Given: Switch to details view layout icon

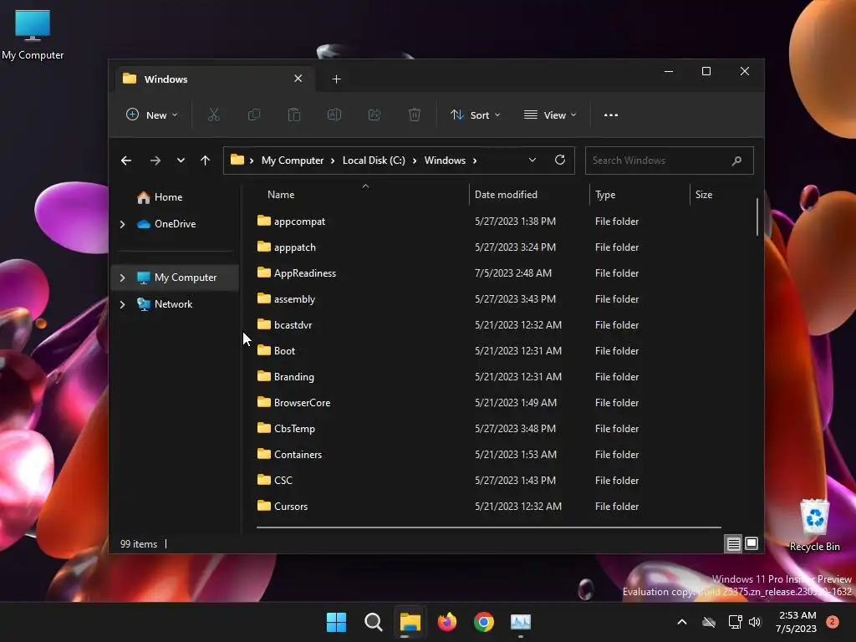Looking at the screenshot, I should (x=734, y=543).
